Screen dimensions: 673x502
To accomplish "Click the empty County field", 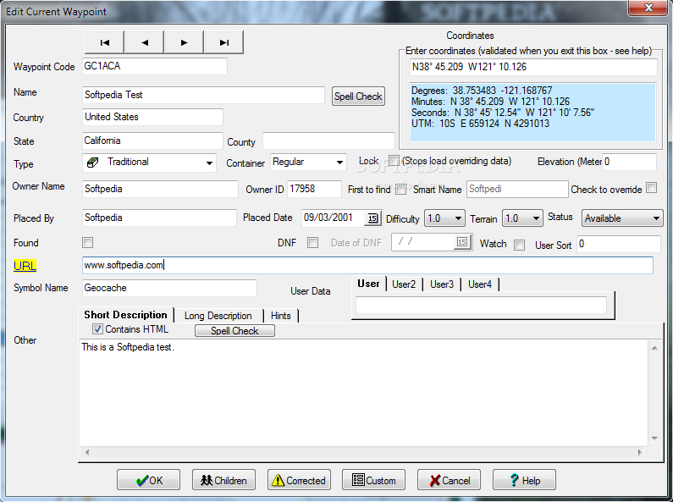I will tap(328, 141).
